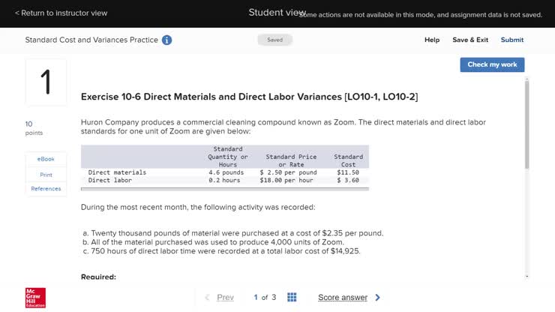Image resolution: width=555 pixels, height=312 pixels.
Task: Click the question number 1 box
Action: (x=46, y=82)
